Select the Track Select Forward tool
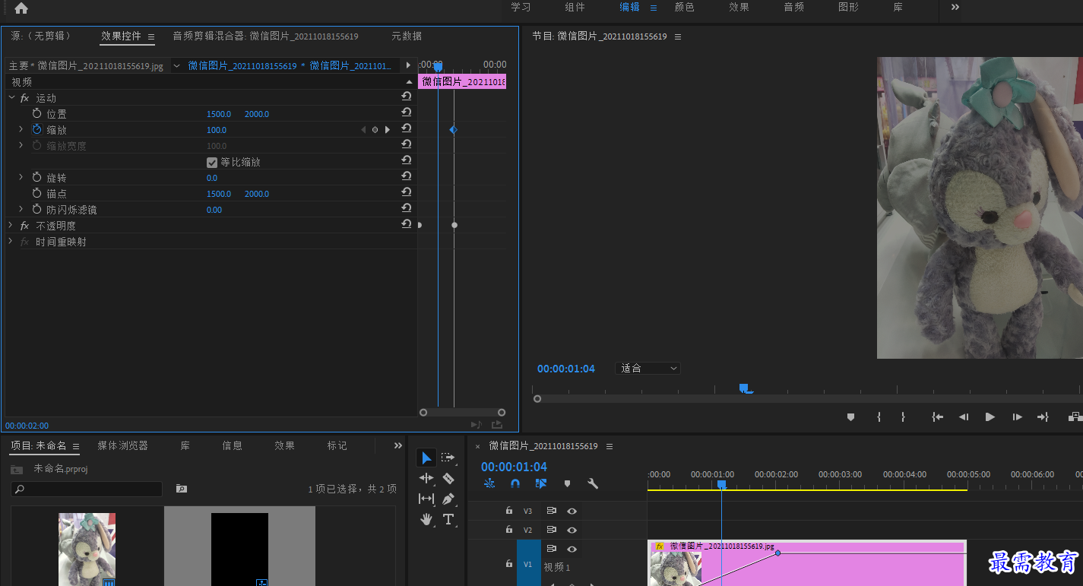Viewport: 1083px width, 586px height. click(448, 458)
